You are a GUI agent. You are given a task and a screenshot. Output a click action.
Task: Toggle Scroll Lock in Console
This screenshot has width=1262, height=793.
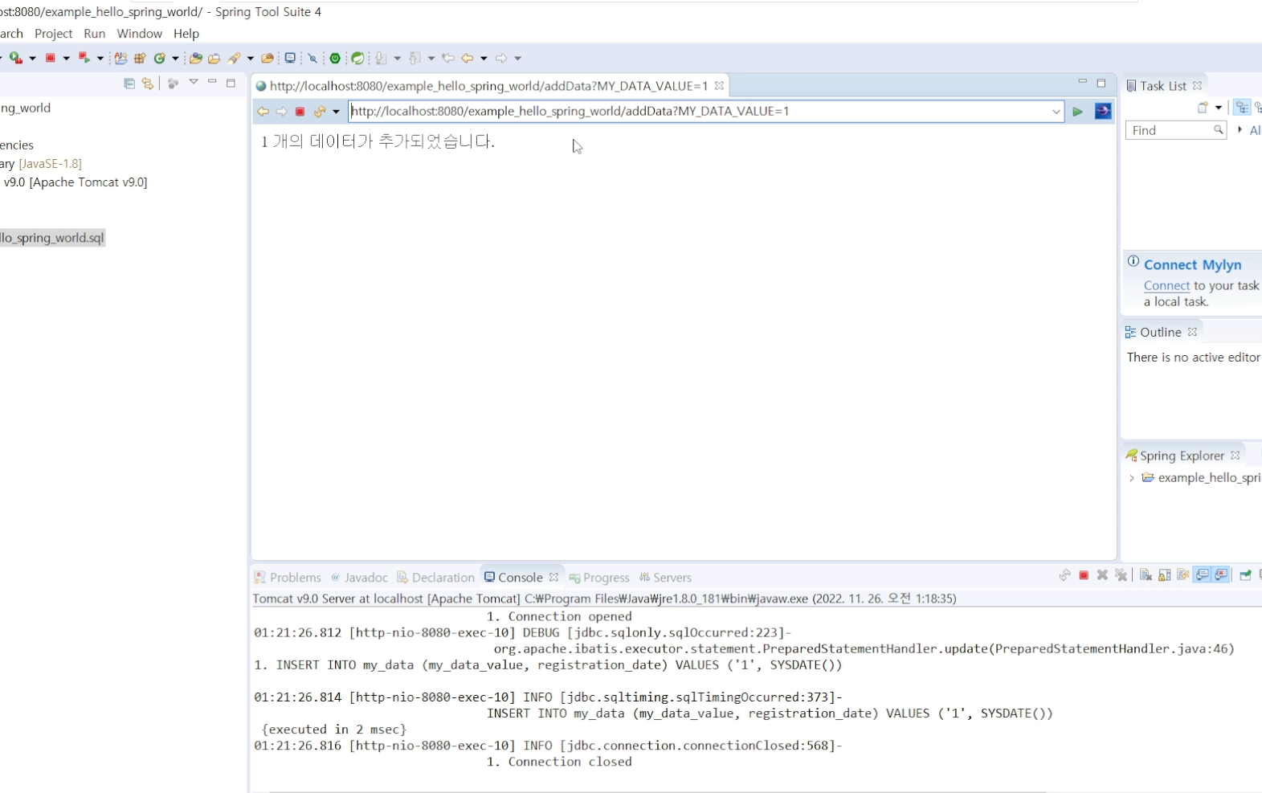[x=1165, y=575]
